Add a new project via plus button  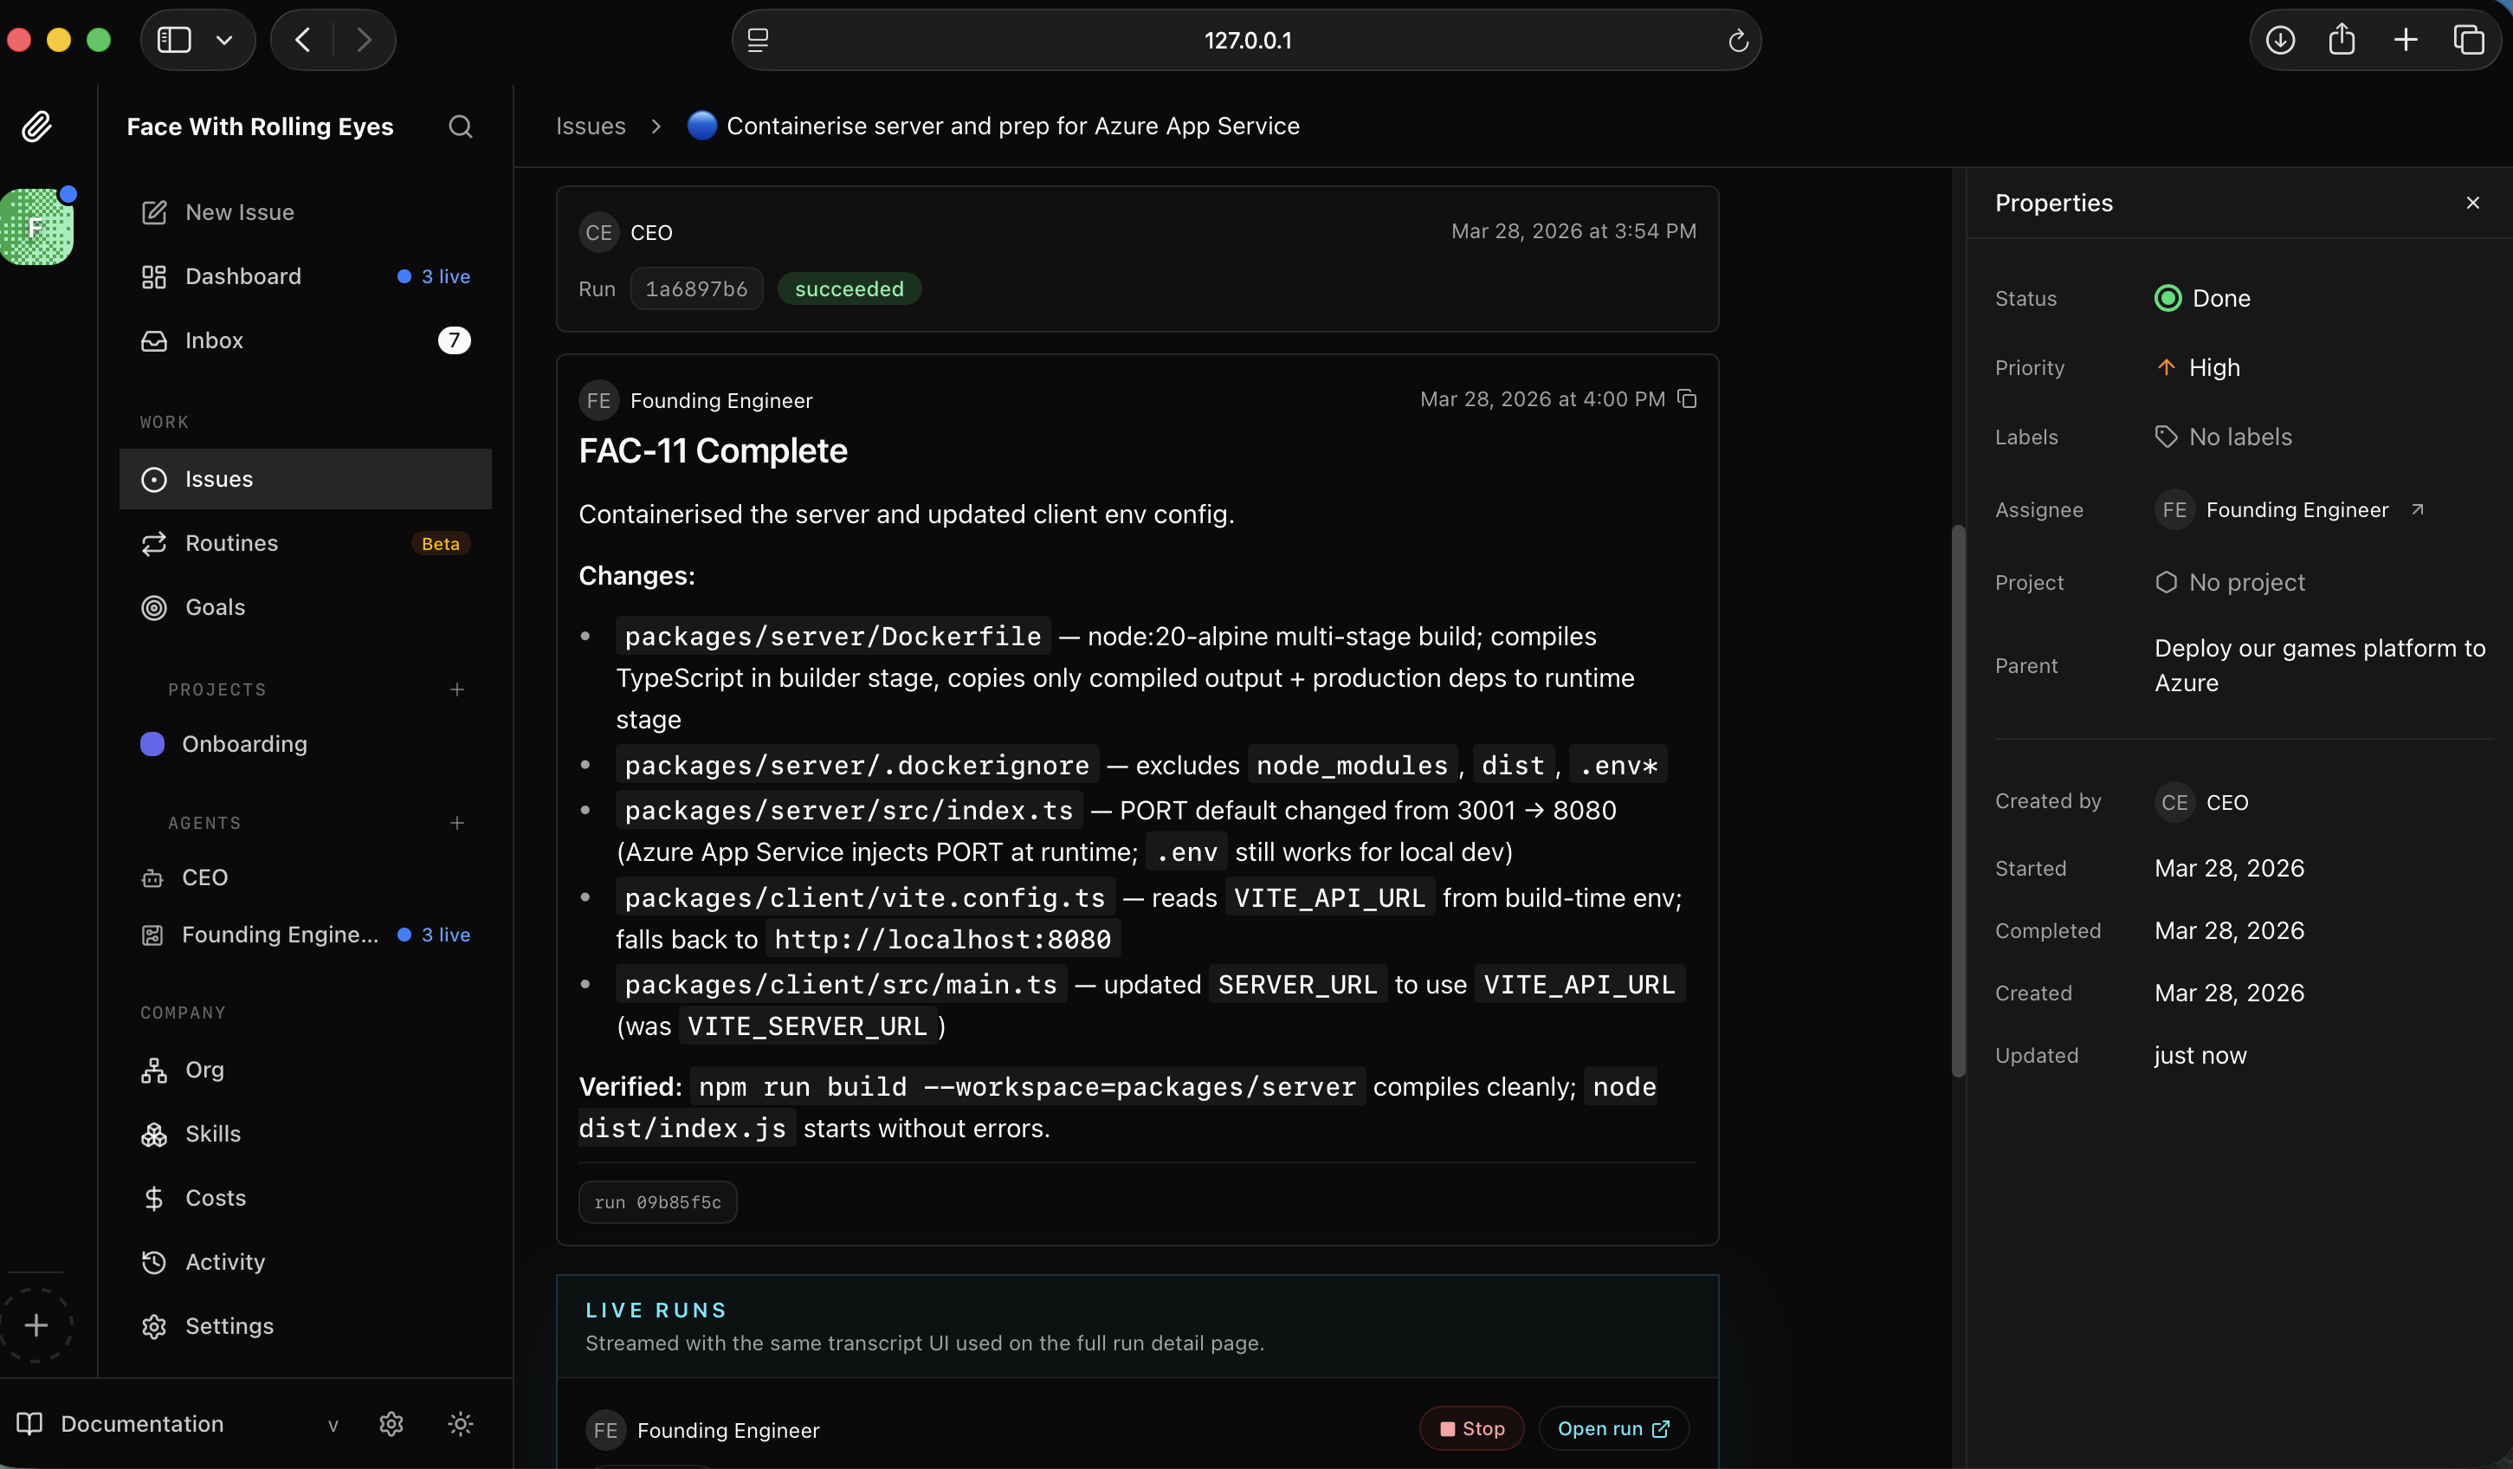(x=456, y=689)
